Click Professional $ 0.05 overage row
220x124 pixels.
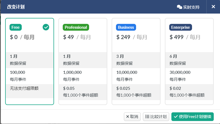click(x=83, y=92)
